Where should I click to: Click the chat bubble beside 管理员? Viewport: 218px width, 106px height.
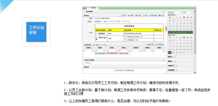101,21
